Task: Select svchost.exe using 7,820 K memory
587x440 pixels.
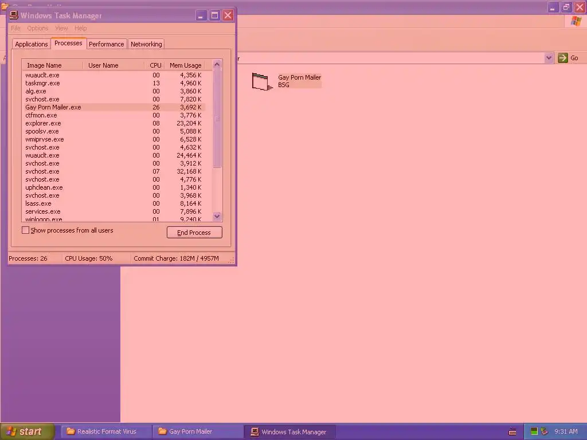Action: [x=114, y=99]
